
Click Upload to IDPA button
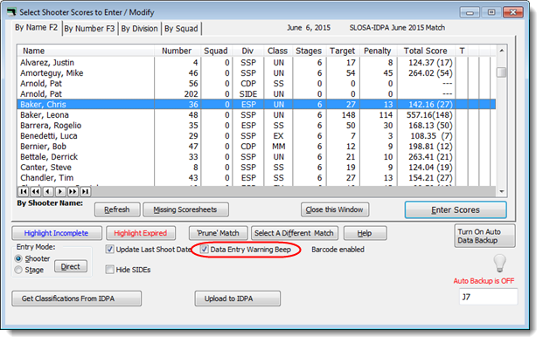[238, 298]
